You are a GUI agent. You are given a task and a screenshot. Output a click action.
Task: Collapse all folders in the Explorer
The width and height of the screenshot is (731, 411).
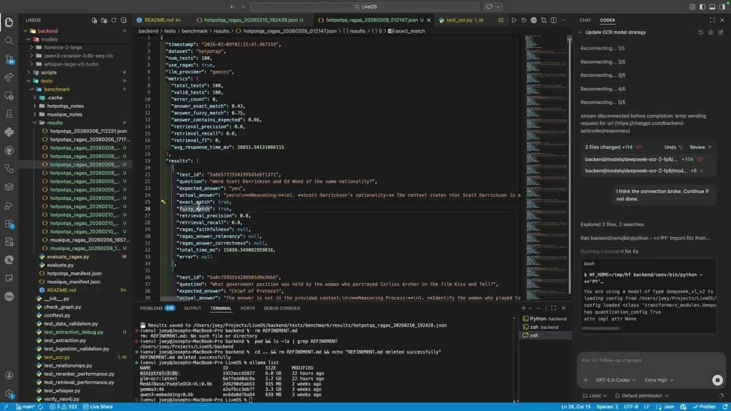click(122, 20)
